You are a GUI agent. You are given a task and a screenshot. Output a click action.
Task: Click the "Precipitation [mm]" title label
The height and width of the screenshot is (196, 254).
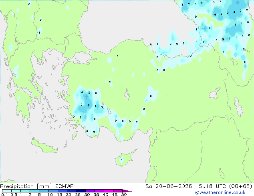[26, 186]
